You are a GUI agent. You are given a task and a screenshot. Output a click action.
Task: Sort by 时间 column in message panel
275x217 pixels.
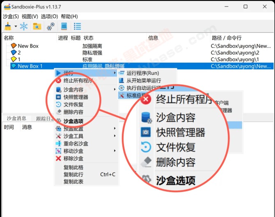tap(9, 127)
